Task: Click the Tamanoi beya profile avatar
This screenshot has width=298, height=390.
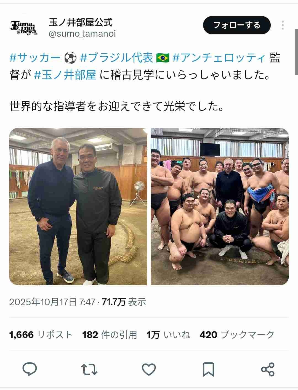Action: click(x=24, y=28)
